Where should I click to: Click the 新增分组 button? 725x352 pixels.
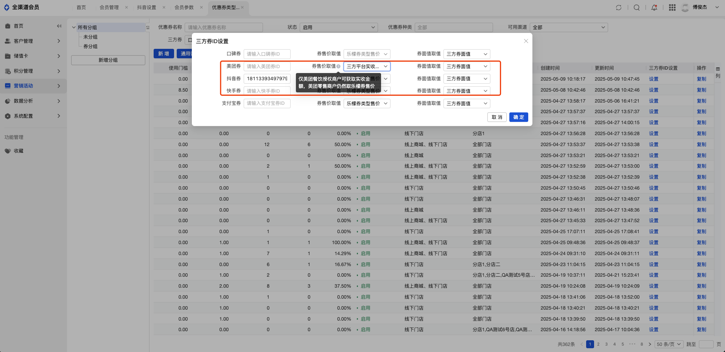pos(108,60)
